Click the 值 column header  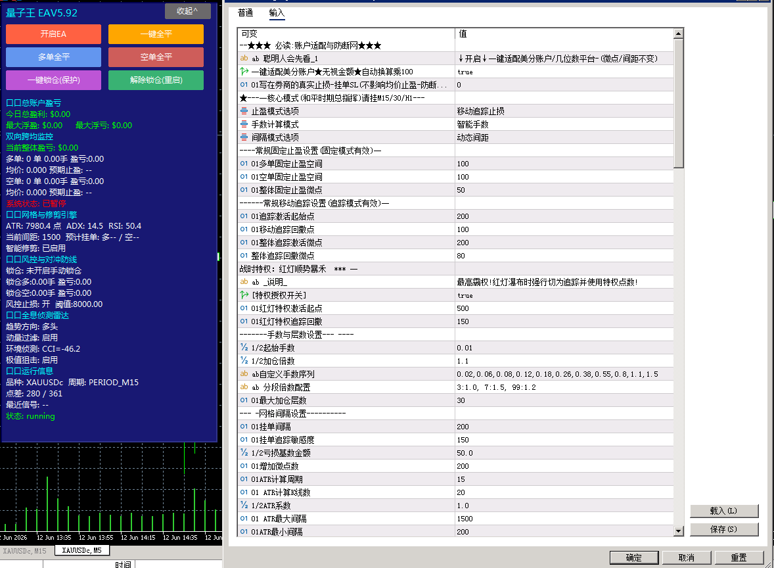[x=564, y=34]
